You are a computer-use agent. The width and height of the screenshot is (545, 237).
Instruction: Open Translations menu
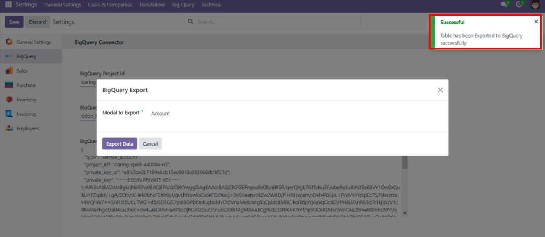coord(152,5)
